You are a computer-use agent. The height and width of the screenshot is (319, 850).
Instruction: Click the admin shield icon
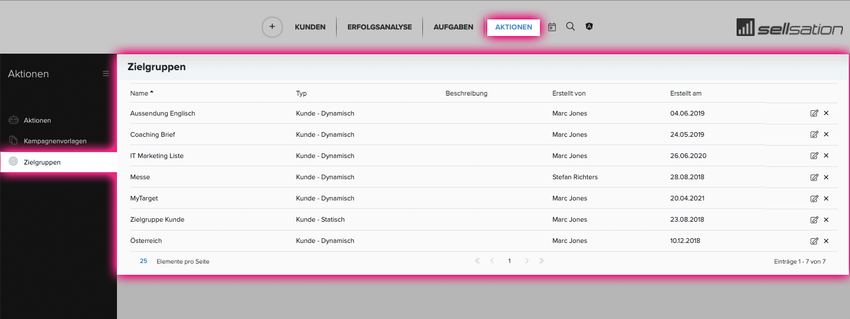tap(589, 27)
